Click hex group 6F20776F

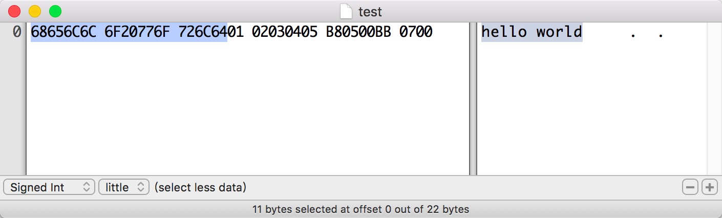137,32
